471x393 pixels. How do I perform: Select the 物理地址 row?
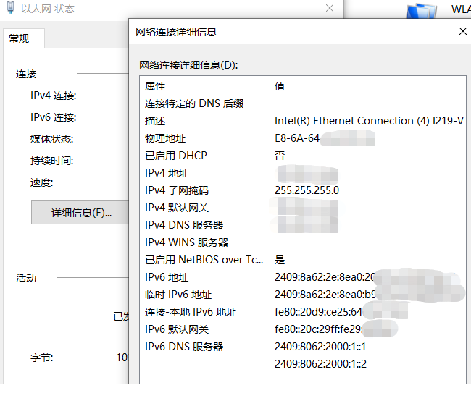tap(165, 138)
